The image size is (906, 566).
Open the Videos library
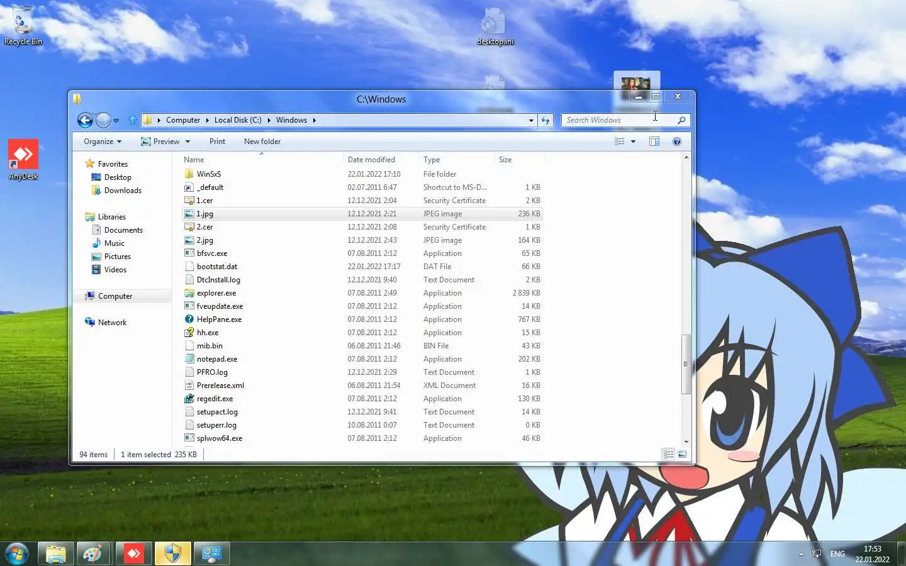point(115,270)
